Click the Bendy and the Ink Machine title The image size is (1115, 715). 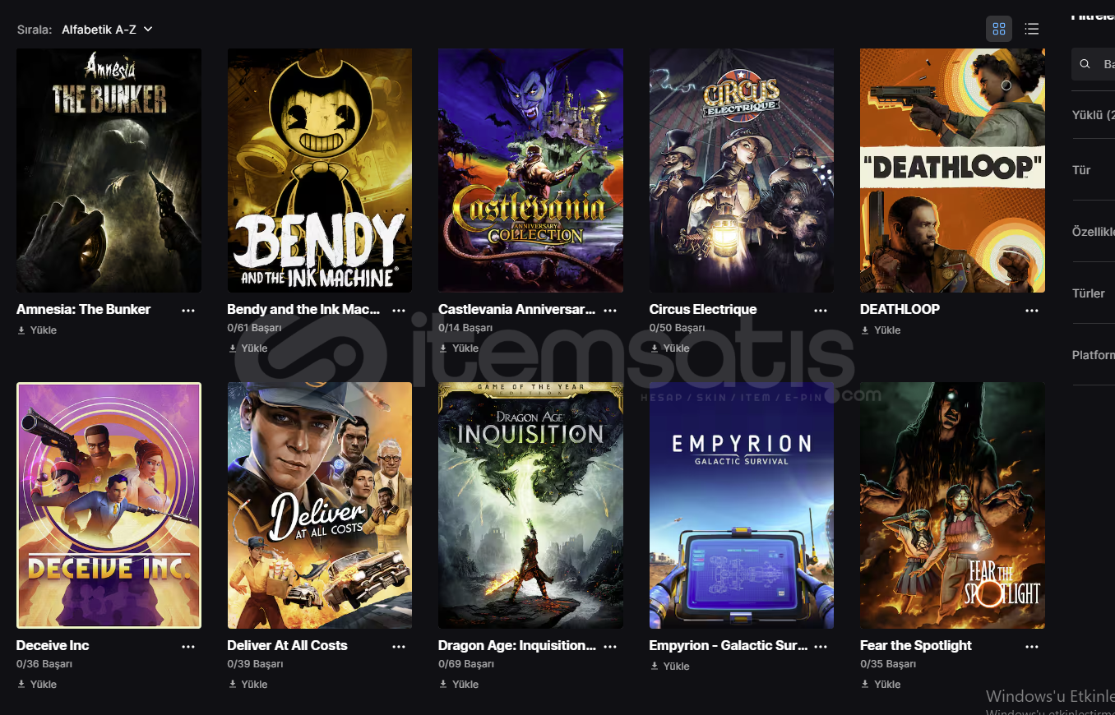[x=303, y=309]
